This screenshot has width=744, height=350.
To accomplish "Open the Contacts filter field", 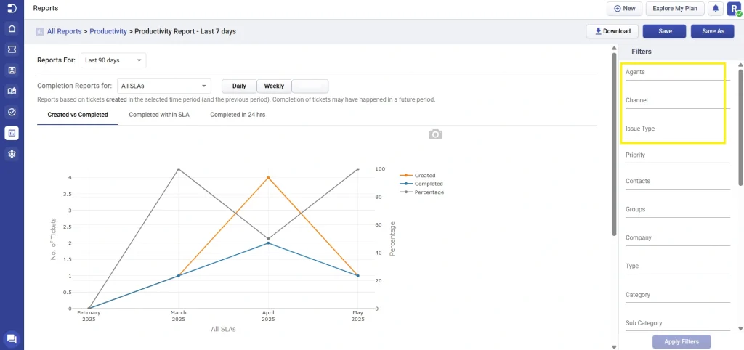I will pyautogui.click(x=678, y=182).
